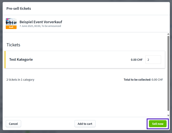Click the orange Draft badge
172x133 pixels.
pos(11,27)
